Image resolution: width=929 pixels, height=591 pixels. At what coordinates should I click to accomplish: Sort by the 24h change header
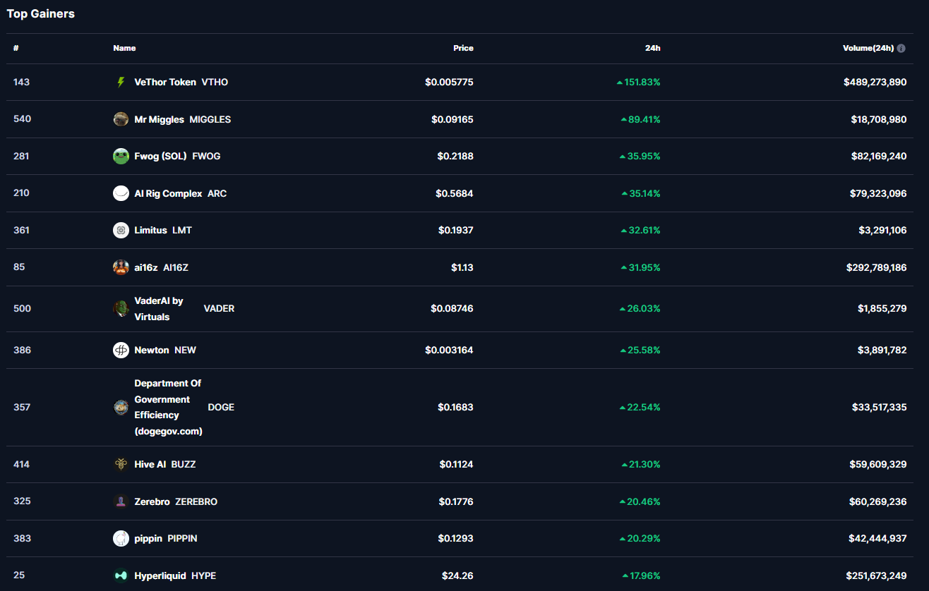point(652,48)
